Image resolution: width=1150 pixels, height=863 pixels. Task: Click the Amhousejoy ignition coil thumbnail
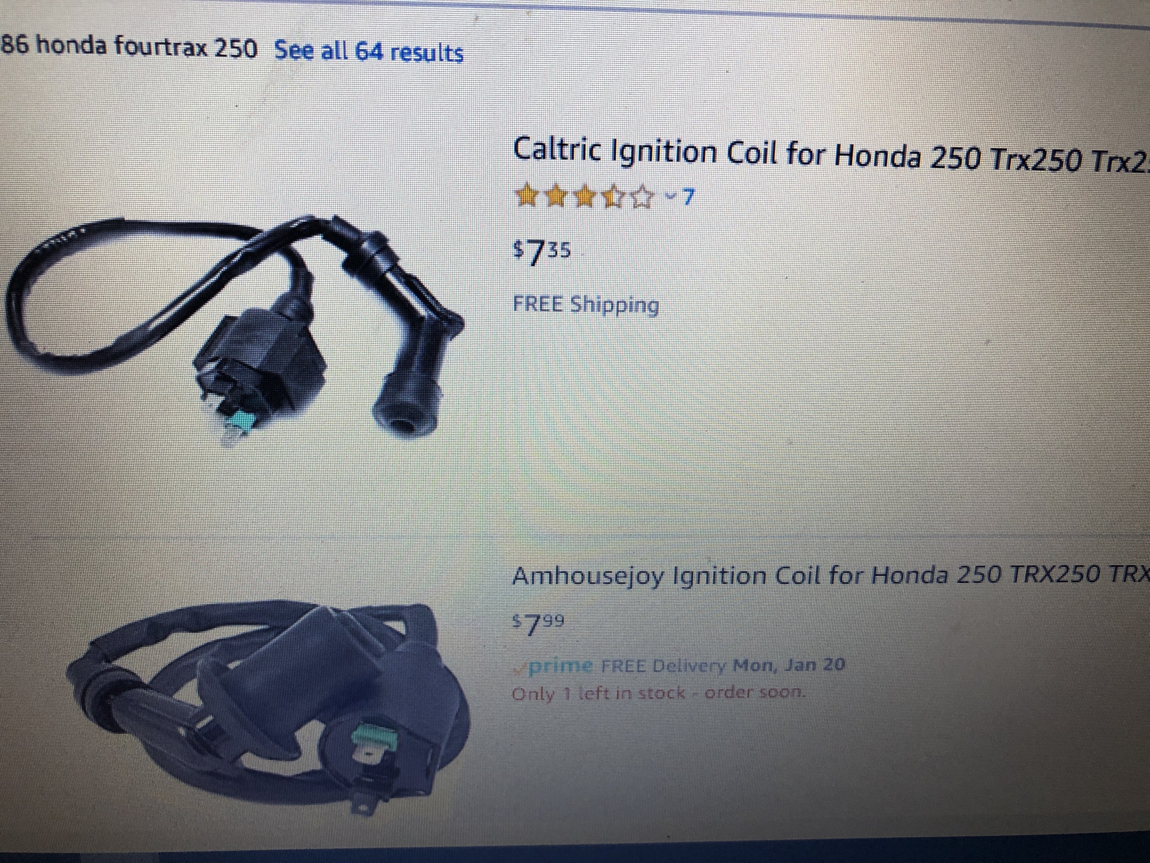(x=269, y=712)
